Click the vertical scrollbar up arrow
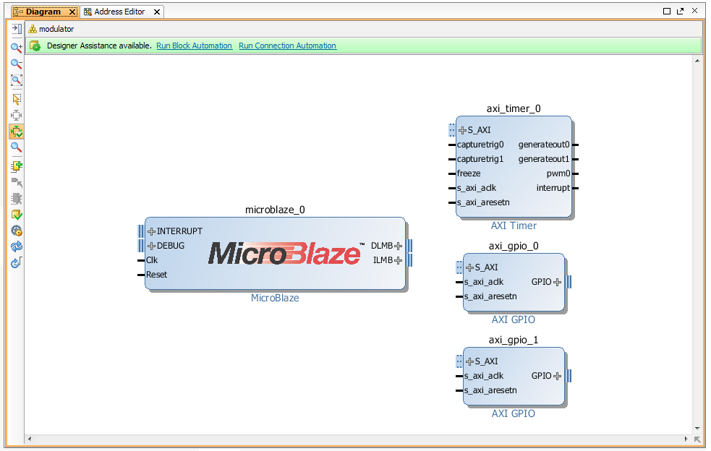 click(697, 61)
